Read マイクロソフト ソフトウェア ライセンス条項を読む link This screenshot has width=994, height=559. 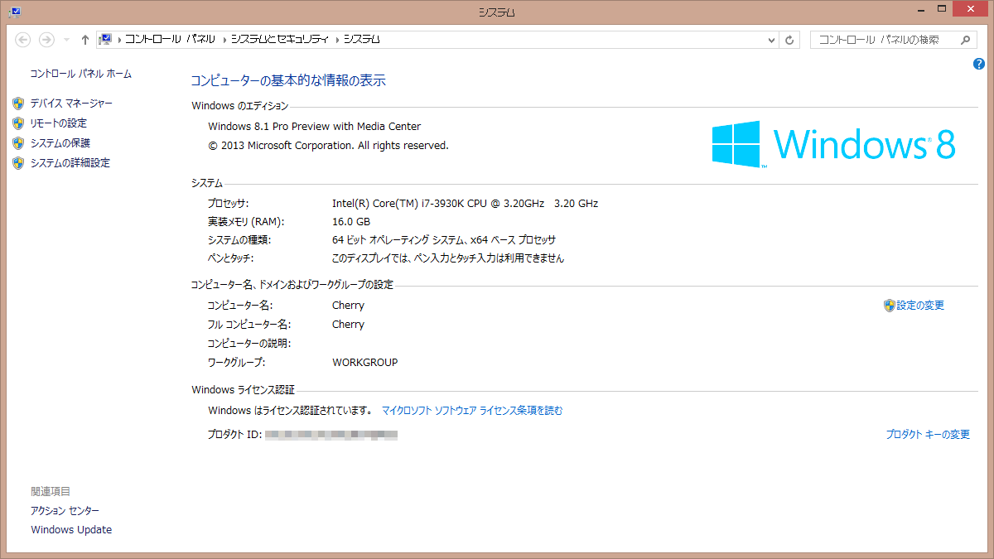point(472,411)
